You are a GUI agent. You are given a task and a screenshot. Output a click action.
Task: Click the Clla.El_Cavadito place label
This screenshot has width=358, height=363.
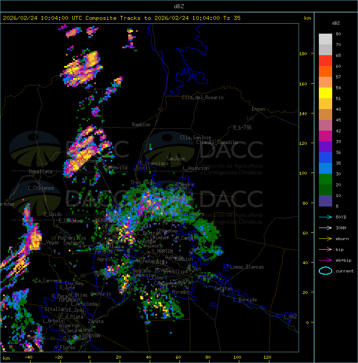pyautogui.click(x=217, y=142)
